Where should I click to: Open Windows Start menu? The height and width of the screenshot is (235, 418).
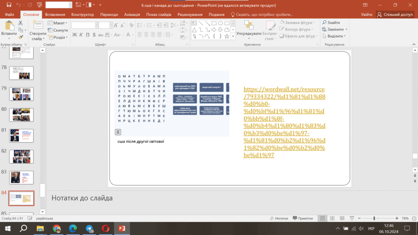[8, 228]
